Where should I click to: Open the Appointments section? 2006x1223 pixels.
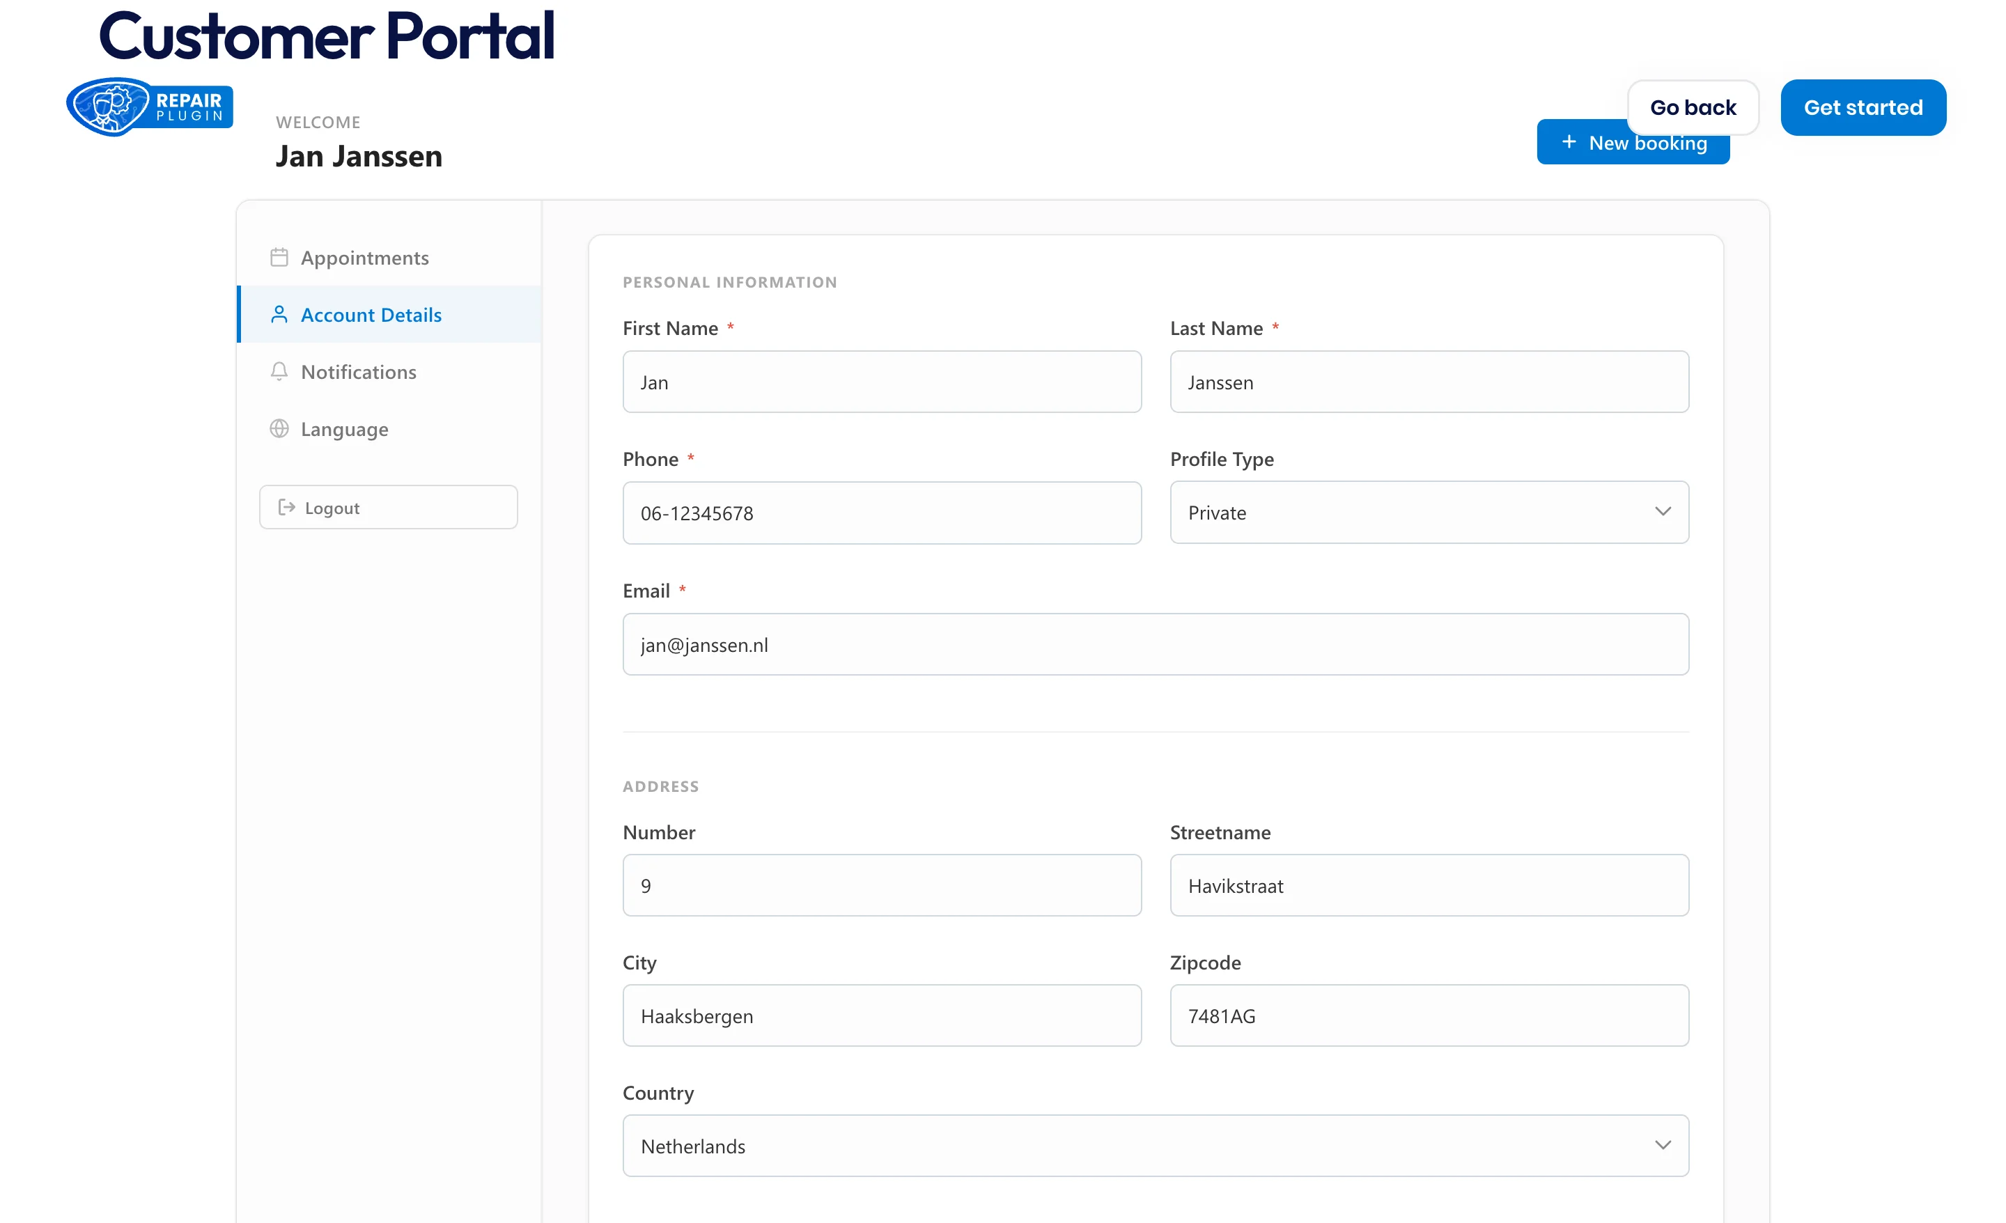pyautogui.click(x=389, y=257)
